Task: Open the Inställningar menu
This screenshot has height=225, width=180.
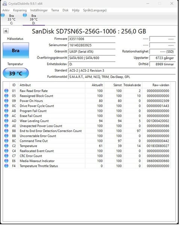Action: tap(39, 10)
